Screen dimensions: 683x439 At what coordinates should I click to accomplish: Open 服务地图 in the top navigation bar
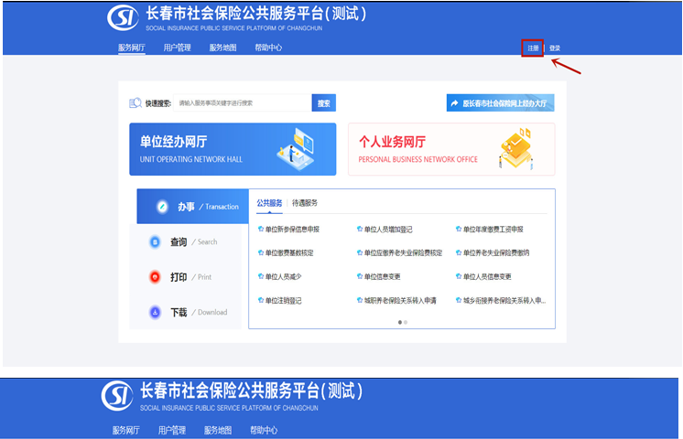pos(223,48)
